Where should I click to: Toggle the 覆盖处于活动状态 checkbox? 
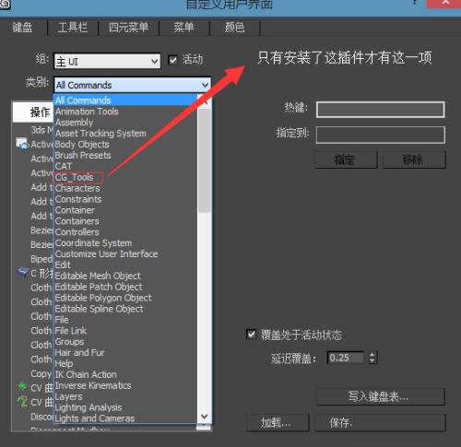[x=251, y=334]
